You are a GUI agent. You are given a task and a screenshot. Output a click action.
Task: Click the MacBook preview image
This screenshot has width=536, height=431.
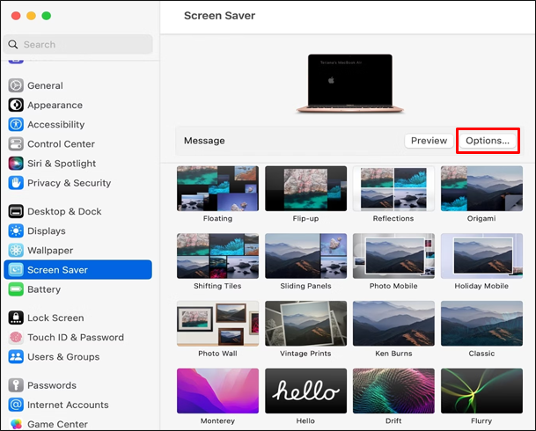(x=350, y=84)
